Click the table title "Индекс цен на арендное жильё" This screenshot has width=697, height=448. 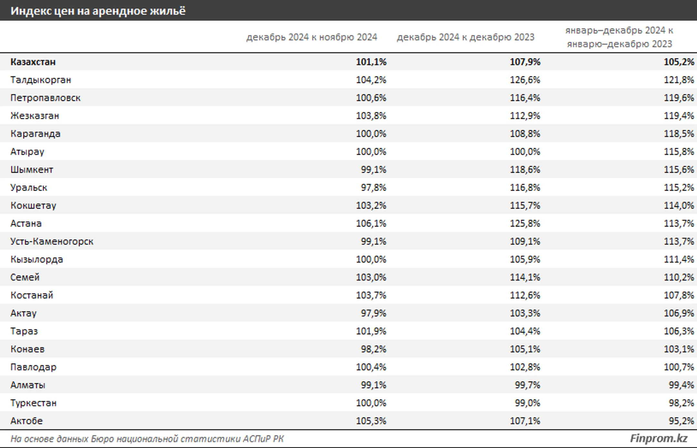click(x=98, y=11)
